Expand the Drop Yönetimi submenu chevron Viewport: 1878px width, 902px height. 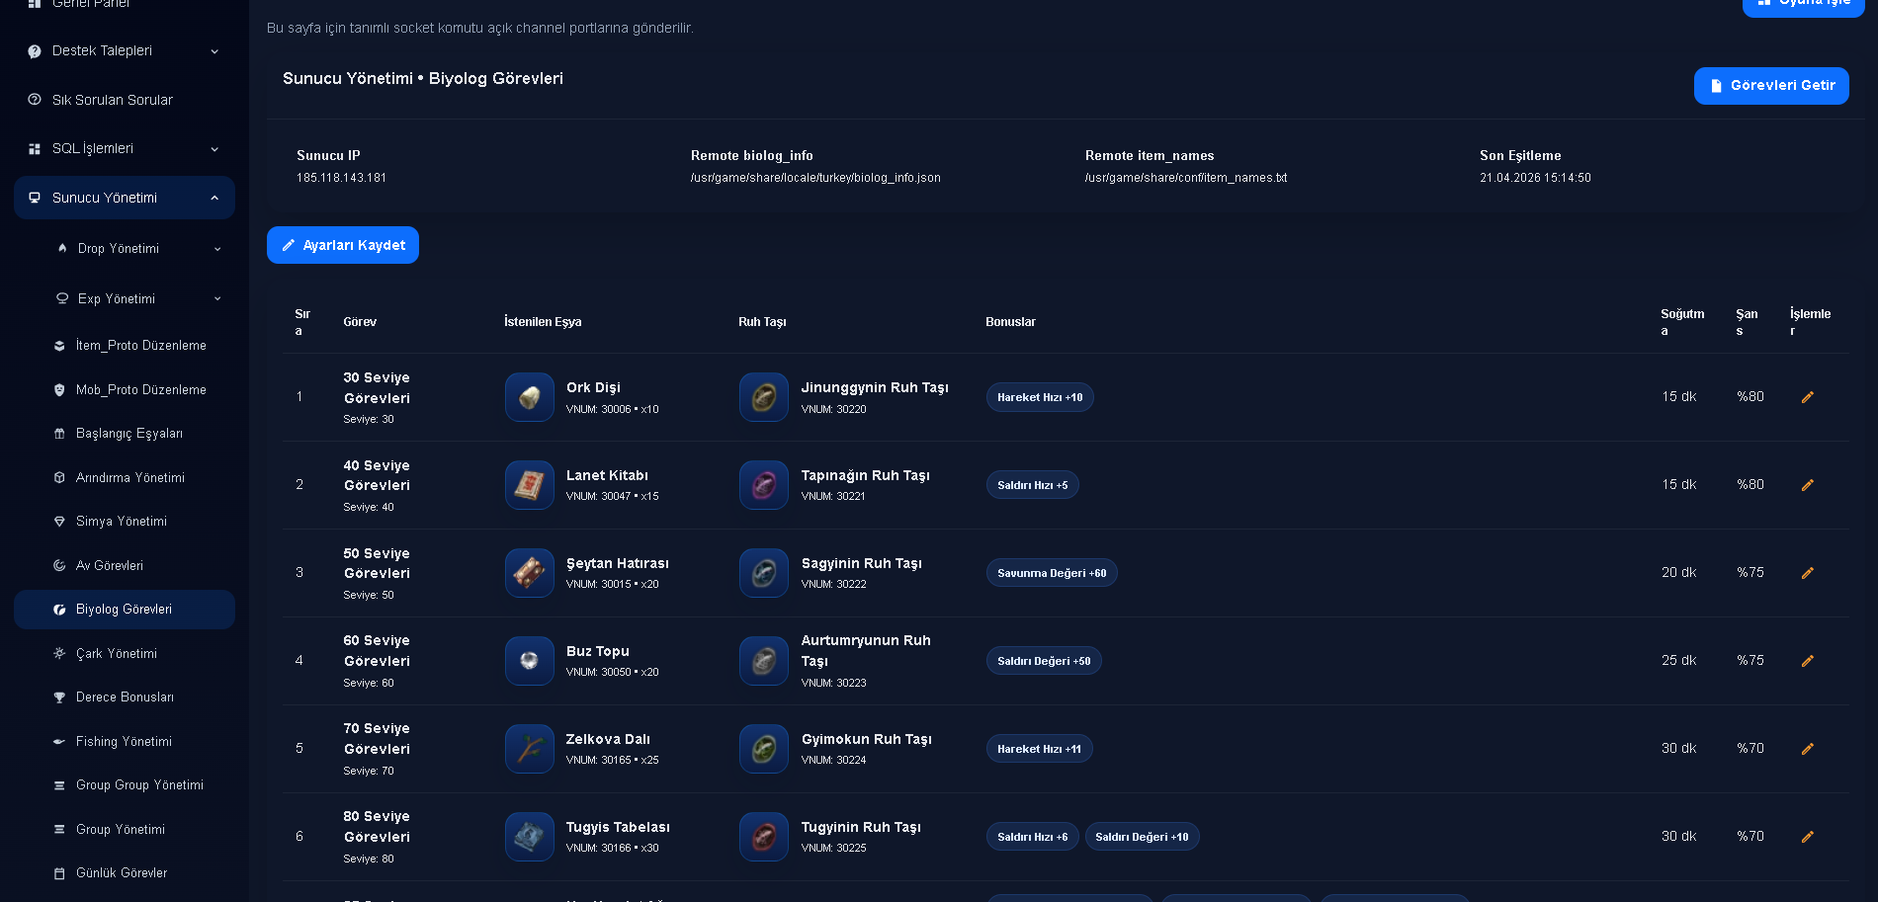coord(217,249)
